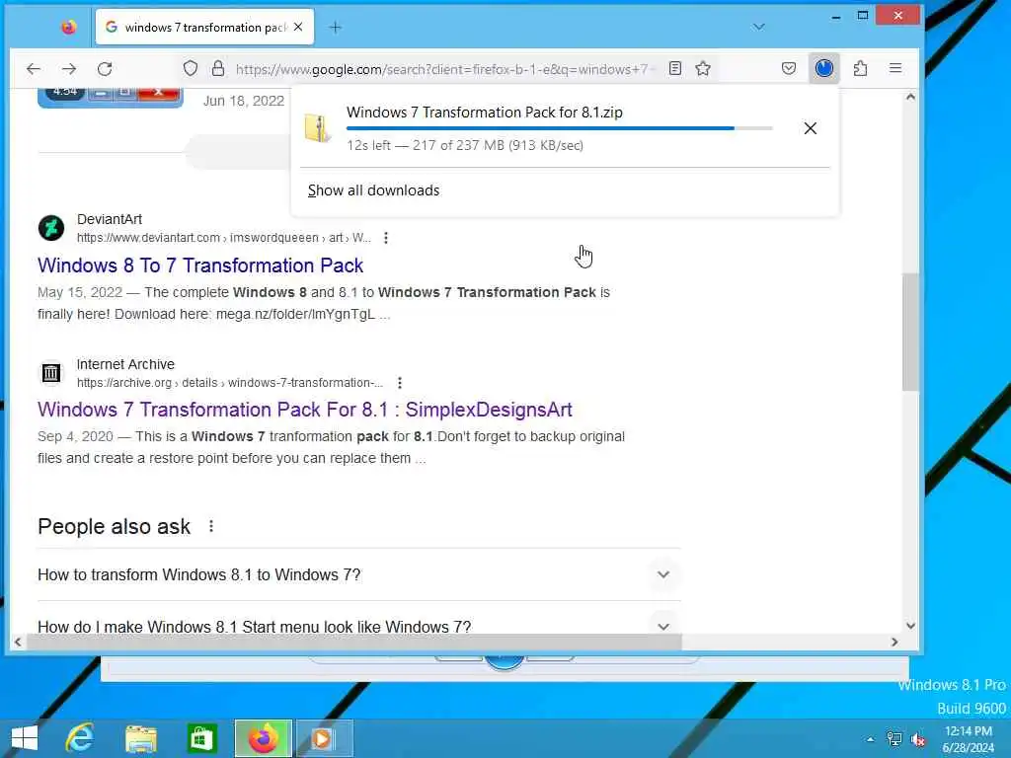The height and width of the screenshot is (758, 1011).
Task: Reload the page with the refresh icon
Action: click(x=105, y=68)
